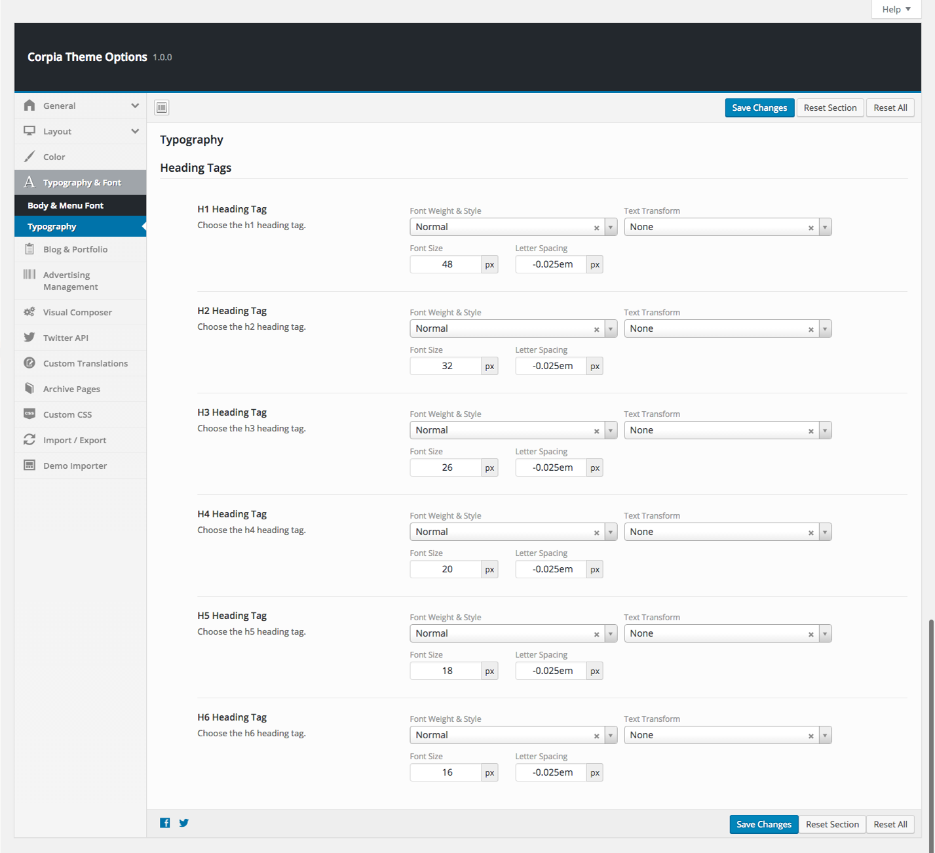The height and width of the screenshot is (853, 935).
Task: Clear the H3 Text Transform selection
Action: pos(811,431)
